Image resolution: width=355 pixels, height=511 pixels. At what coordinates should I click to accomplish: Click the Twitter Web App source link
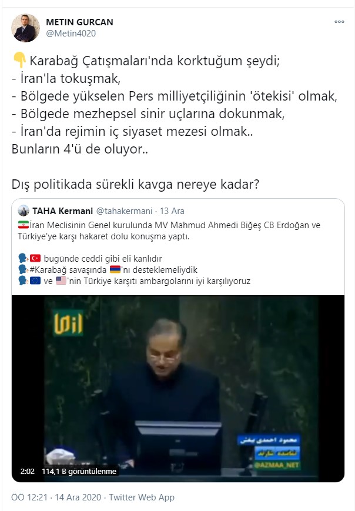[x=142, y=497]
